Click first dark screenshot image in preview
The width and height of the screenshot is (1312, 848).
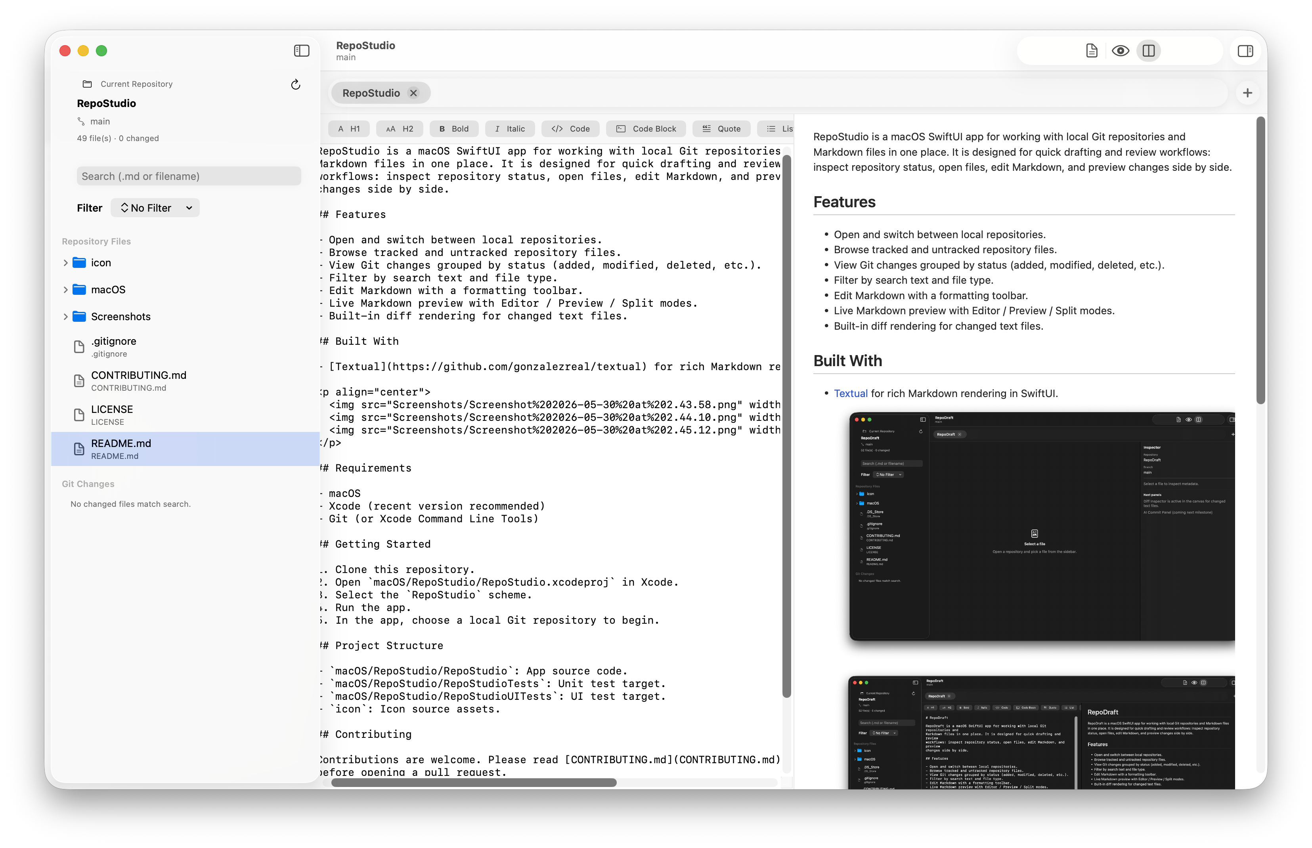click(1042, 526)
